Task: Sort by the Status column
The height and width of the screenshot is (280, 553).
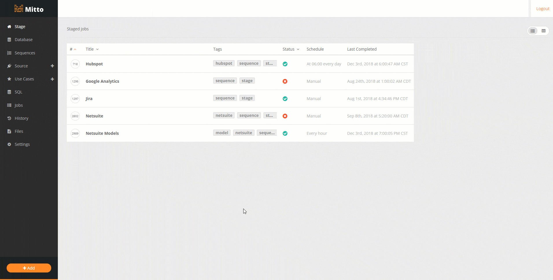Action: [x=291, y=49]
